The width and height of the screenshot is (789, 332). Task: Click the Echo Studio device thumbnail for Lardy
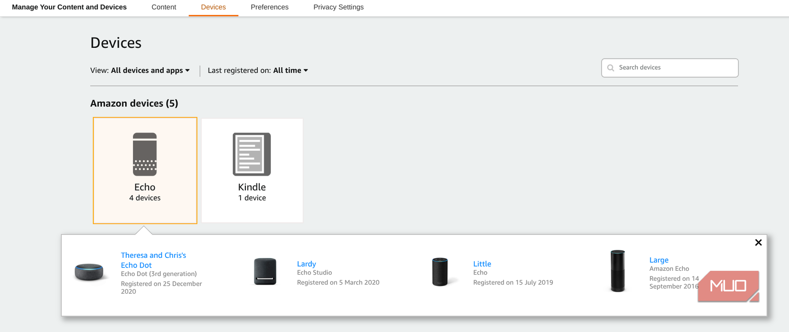[265, 271]
